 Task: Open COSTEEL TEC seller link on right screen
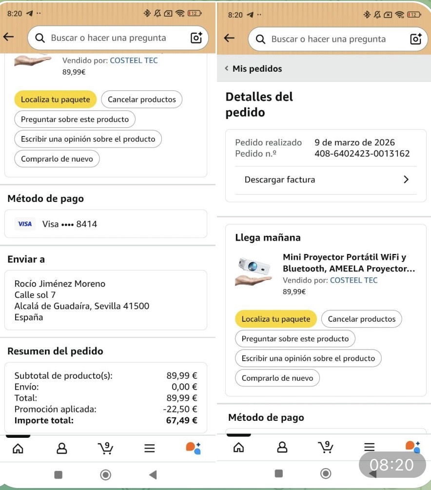(353, 280)
